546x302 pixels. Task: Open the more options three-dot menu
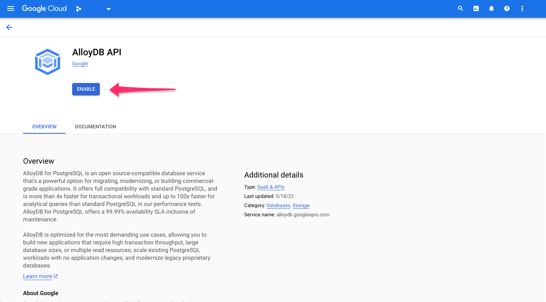point(522,8)
